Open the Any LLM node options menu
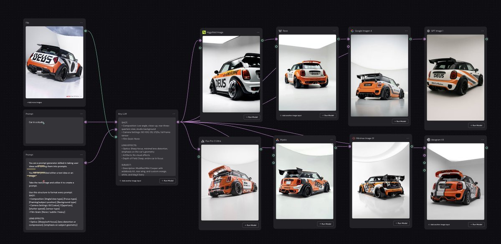The width and height of the screenshot is (501, 244). click(x=174, y=113)
